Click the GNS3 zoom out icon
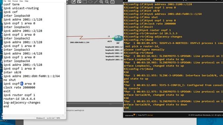Viewport: 223px width, 125px height. click(x=107, y=2)
